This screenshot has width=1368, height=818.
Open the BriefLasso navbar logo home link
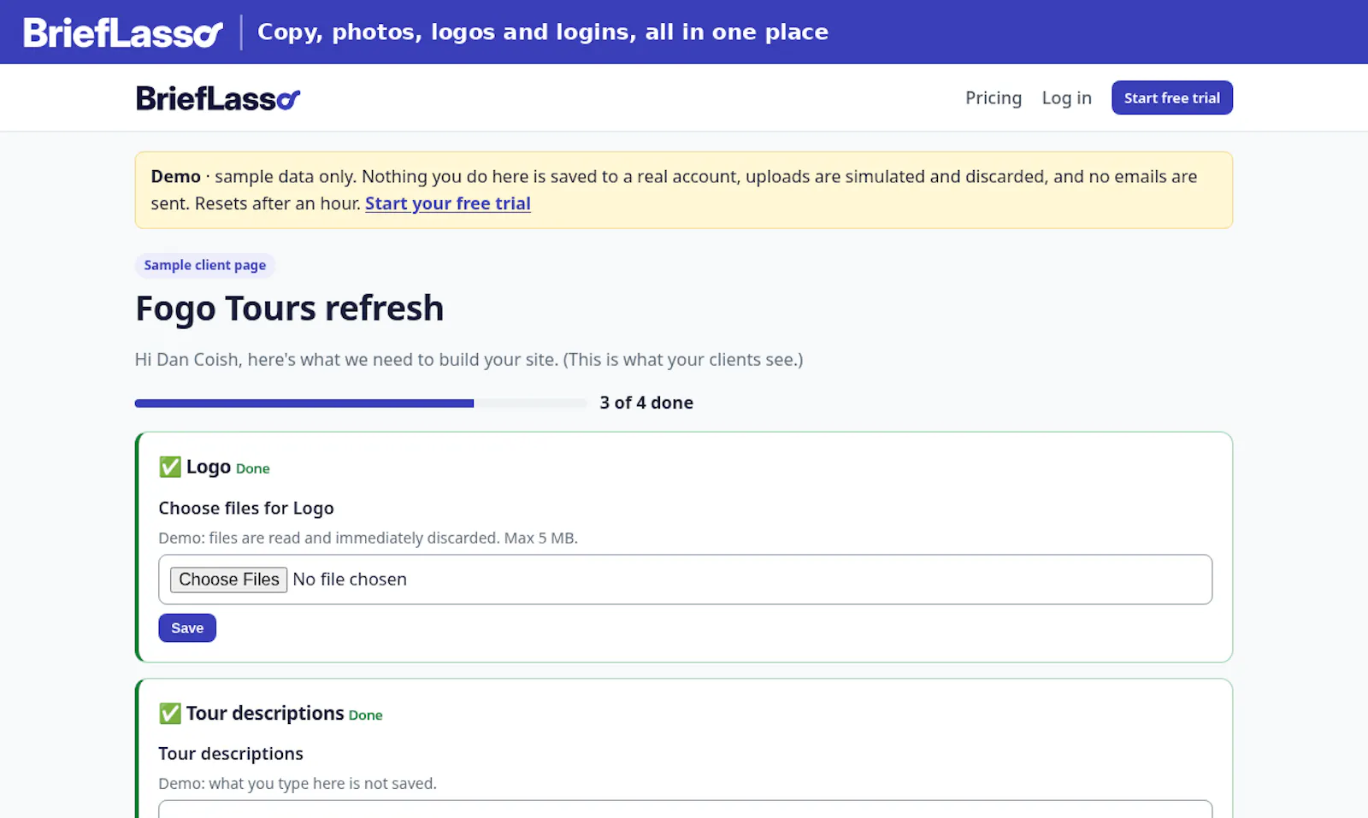(x=218, y=98)
